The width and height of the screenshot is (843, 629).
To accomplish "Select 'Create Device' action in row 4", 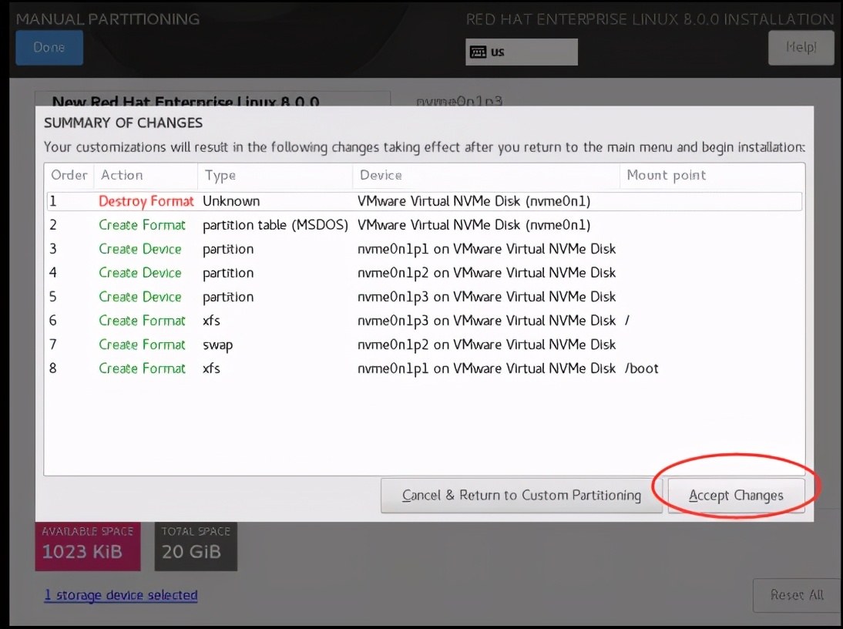I will [x=139, y=273].
